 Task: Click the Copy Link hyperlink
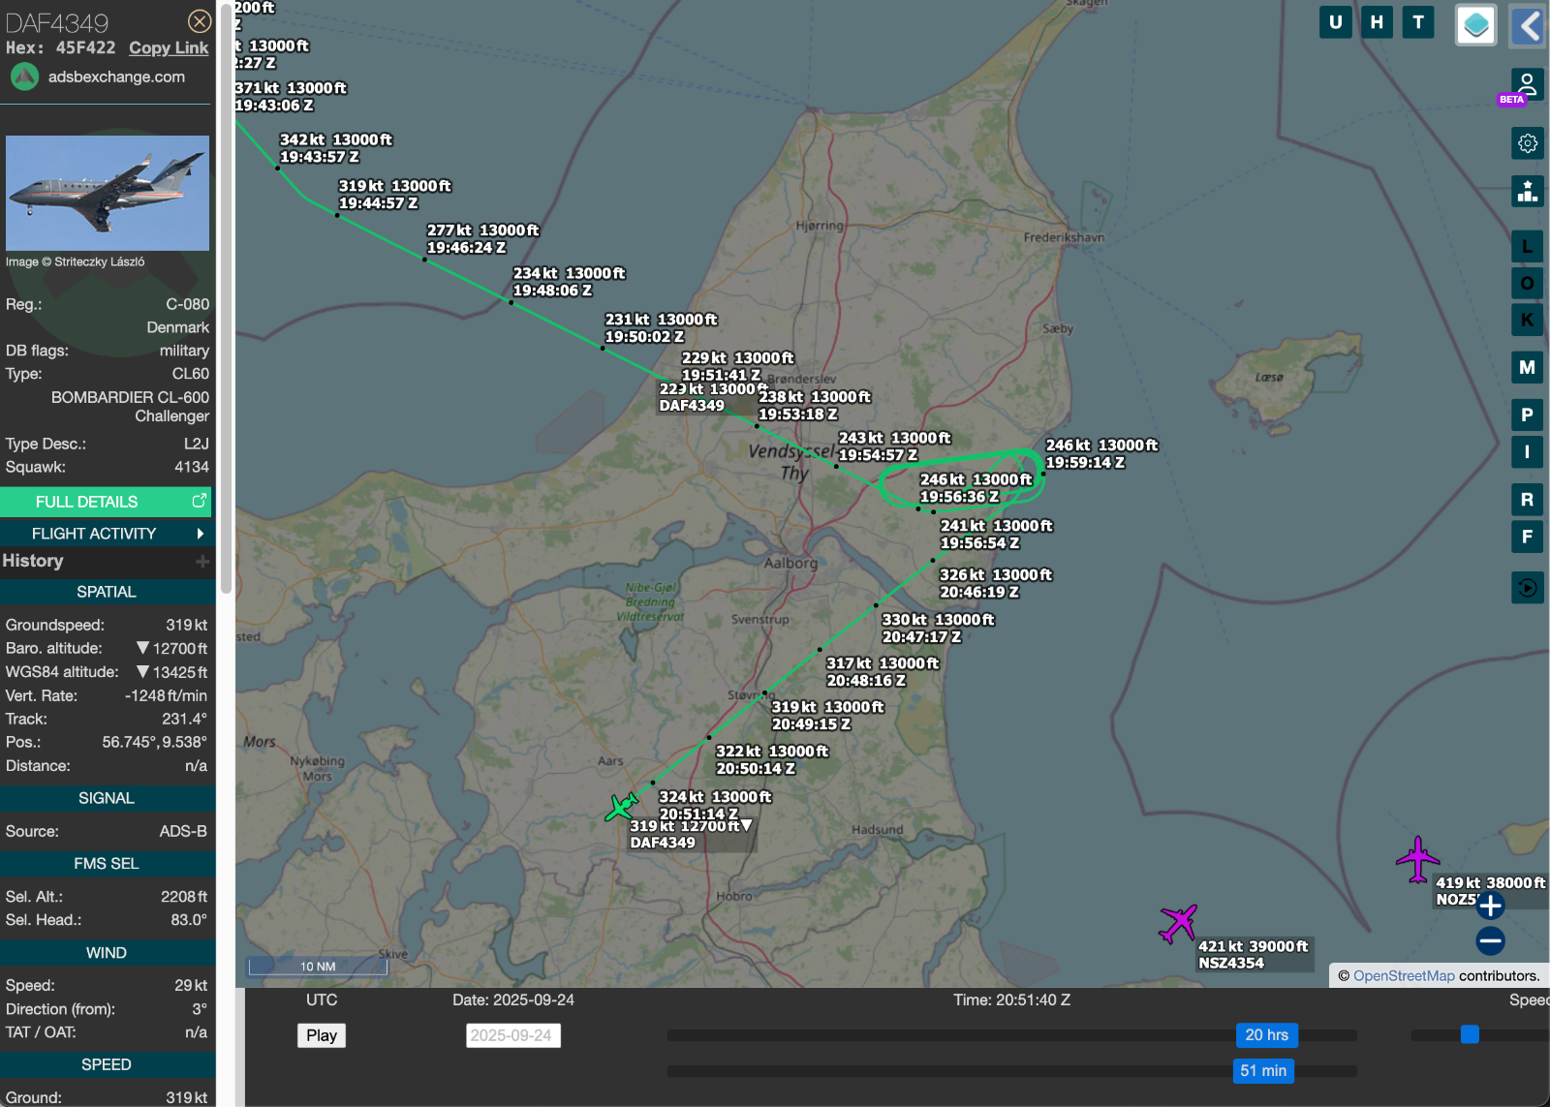pyautogui.click(x=169, y=47)
